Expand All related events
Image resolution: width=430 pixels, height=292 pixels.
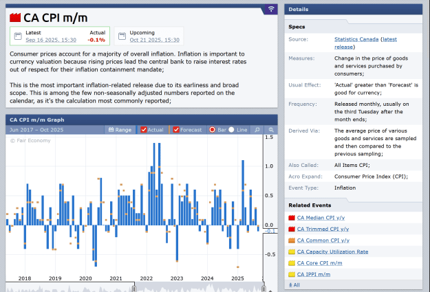294,285
